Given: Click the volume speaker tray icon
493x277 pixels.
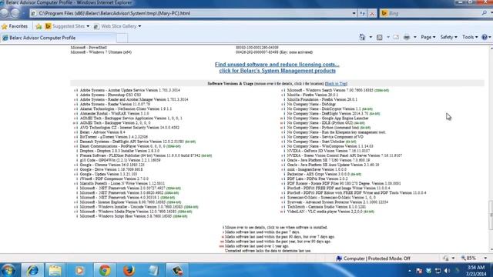Looking at the screenshot, I should [x=447, y=271].
